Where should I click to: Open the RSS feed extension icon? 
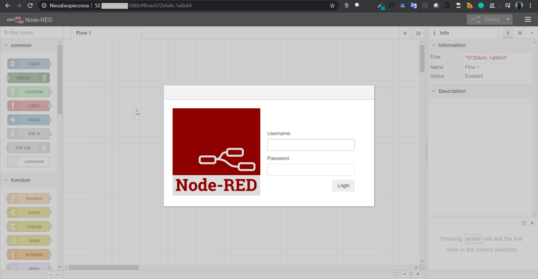pyautogui.click(x=470, y=6)
